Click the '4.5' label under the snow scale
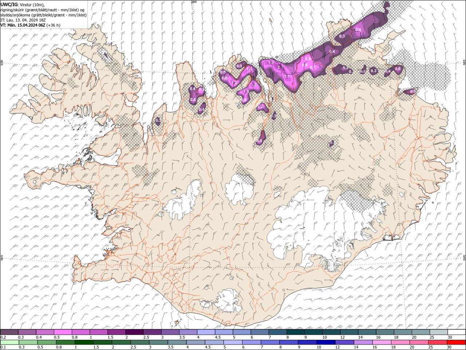Viewport: 466px width, 350px height. click(218, 337)
